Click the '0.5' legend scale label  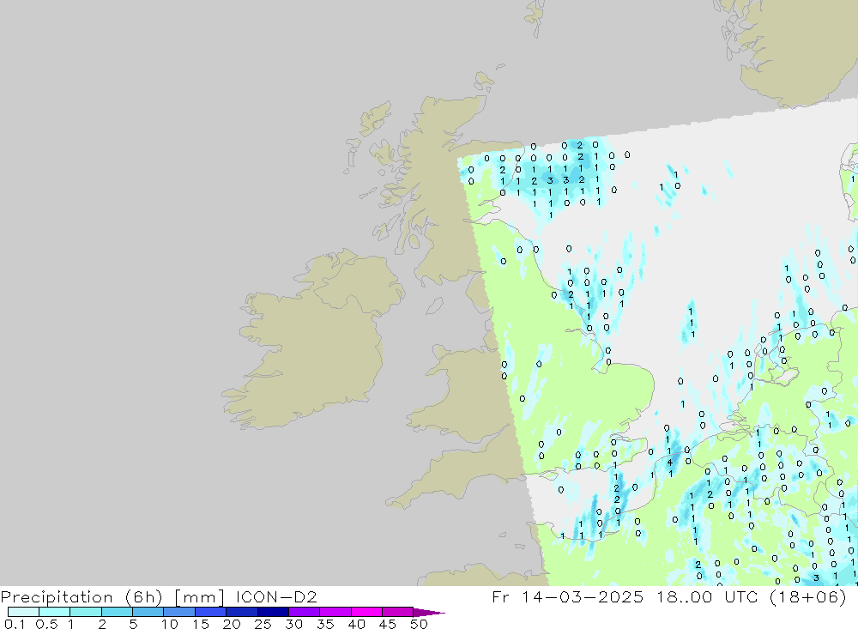coord(46,624)
